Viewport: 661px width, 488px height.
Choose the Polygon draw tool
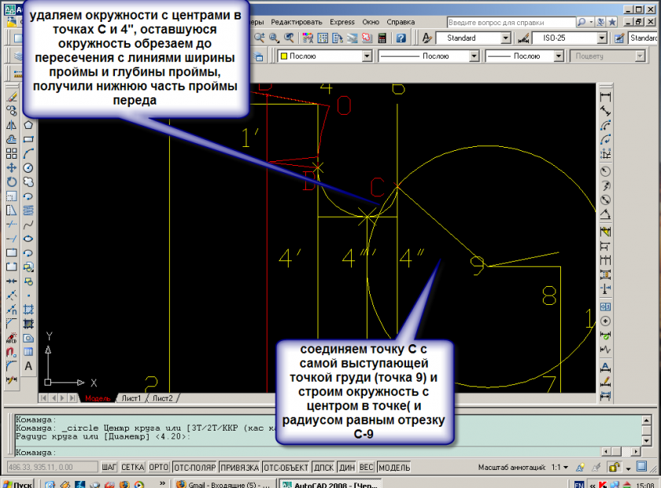pos(28,125)
